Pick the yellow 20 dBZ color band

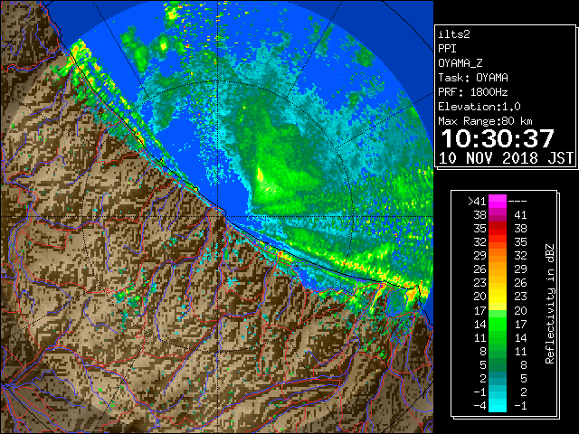tap(498, 297)
